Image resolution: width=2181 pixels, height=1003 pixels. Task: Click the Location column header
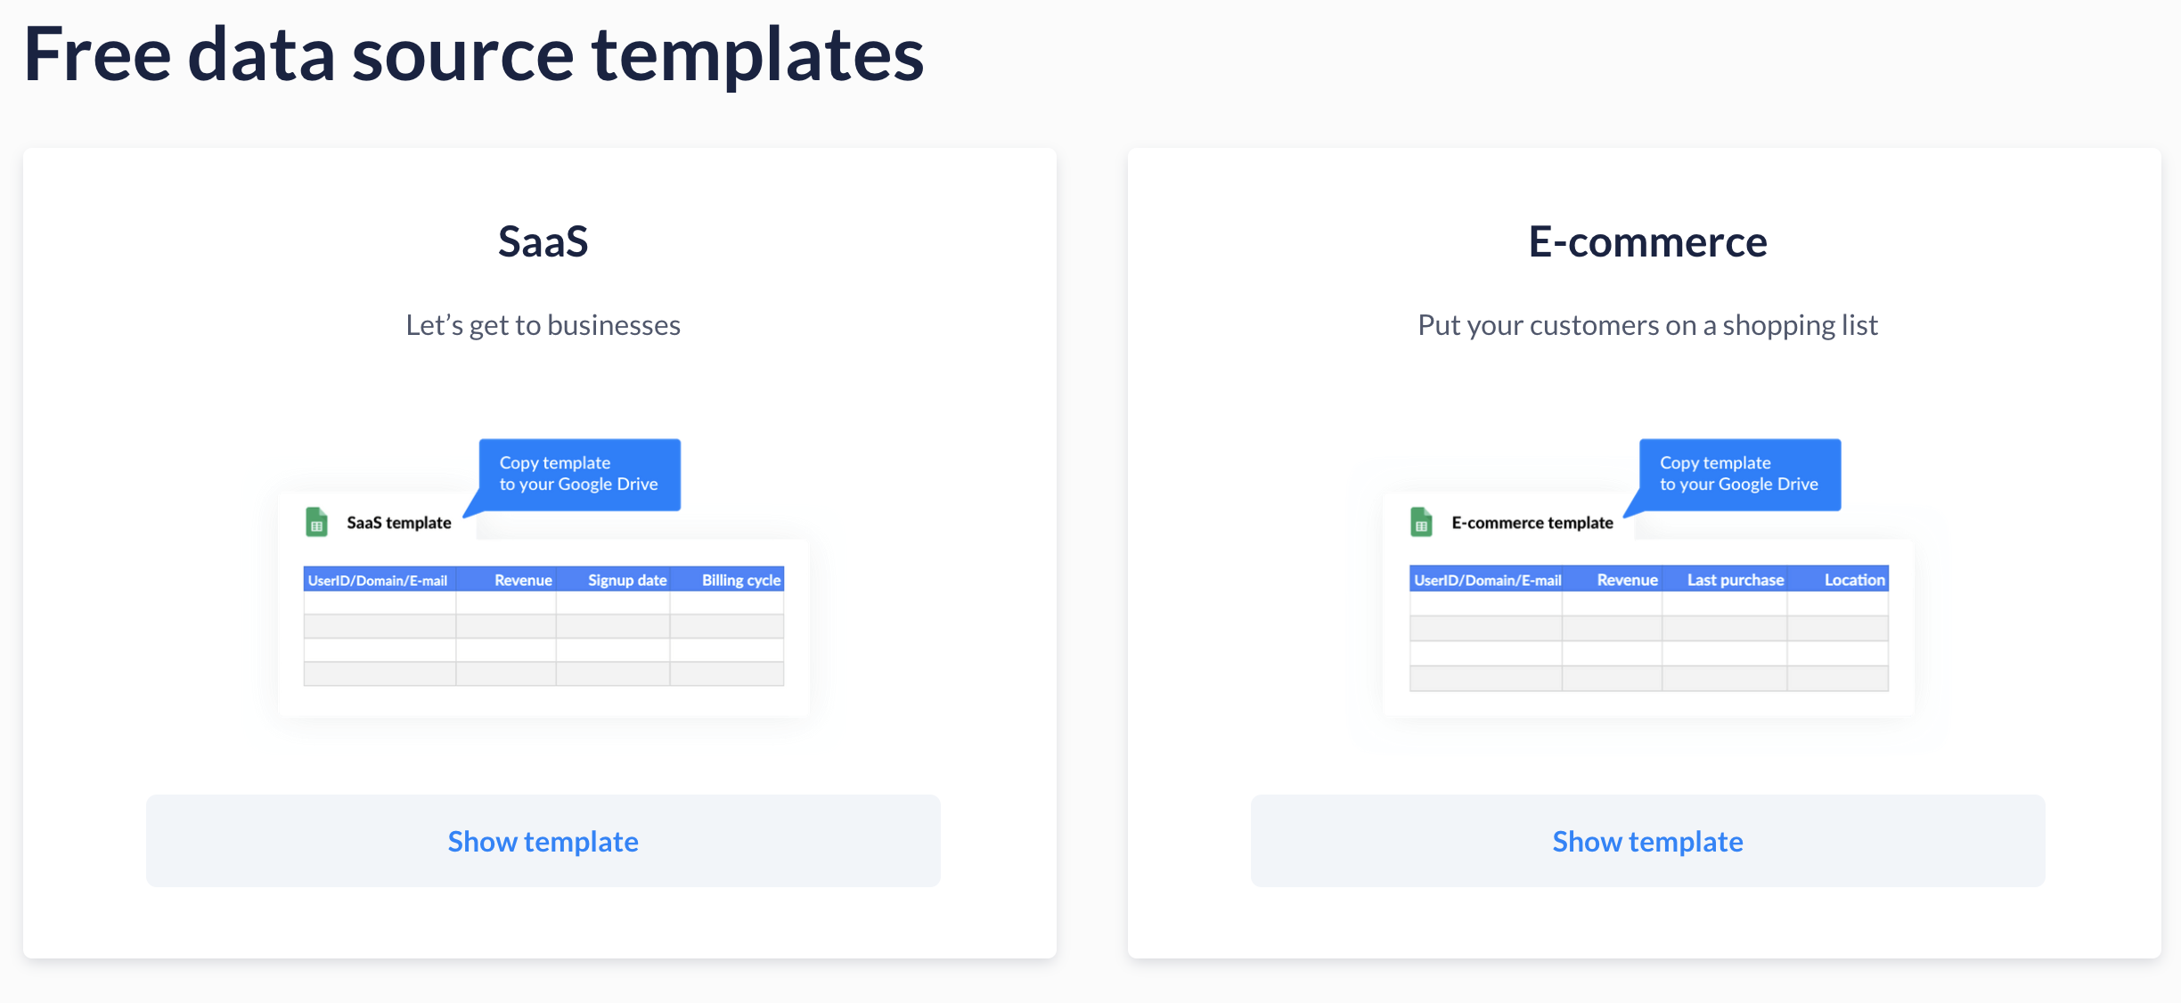pos(1854,580)
